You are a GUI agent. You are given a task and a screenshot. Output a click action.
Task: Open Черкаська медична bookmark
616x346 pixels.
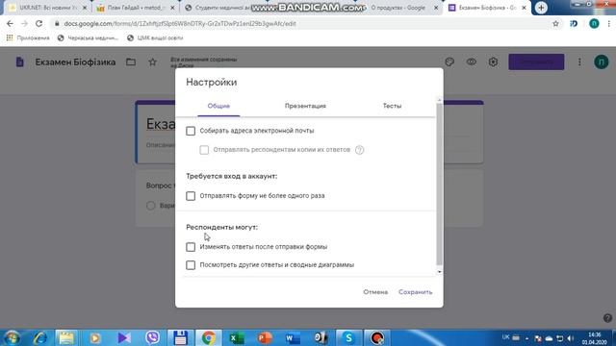point(88,38)
